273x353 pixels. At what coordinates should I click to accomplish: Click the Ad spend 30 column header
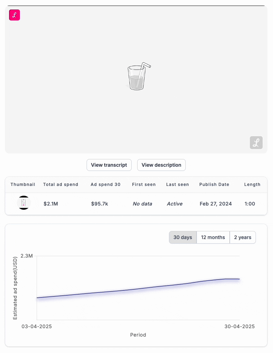tap(105, 185)
